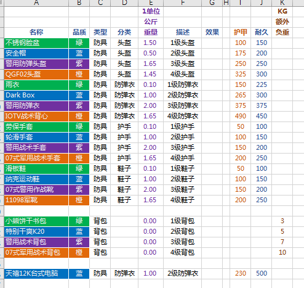Select the 4级背包 description cell
The height and width of the screenshot is (288, 304).
coord(183,253)
